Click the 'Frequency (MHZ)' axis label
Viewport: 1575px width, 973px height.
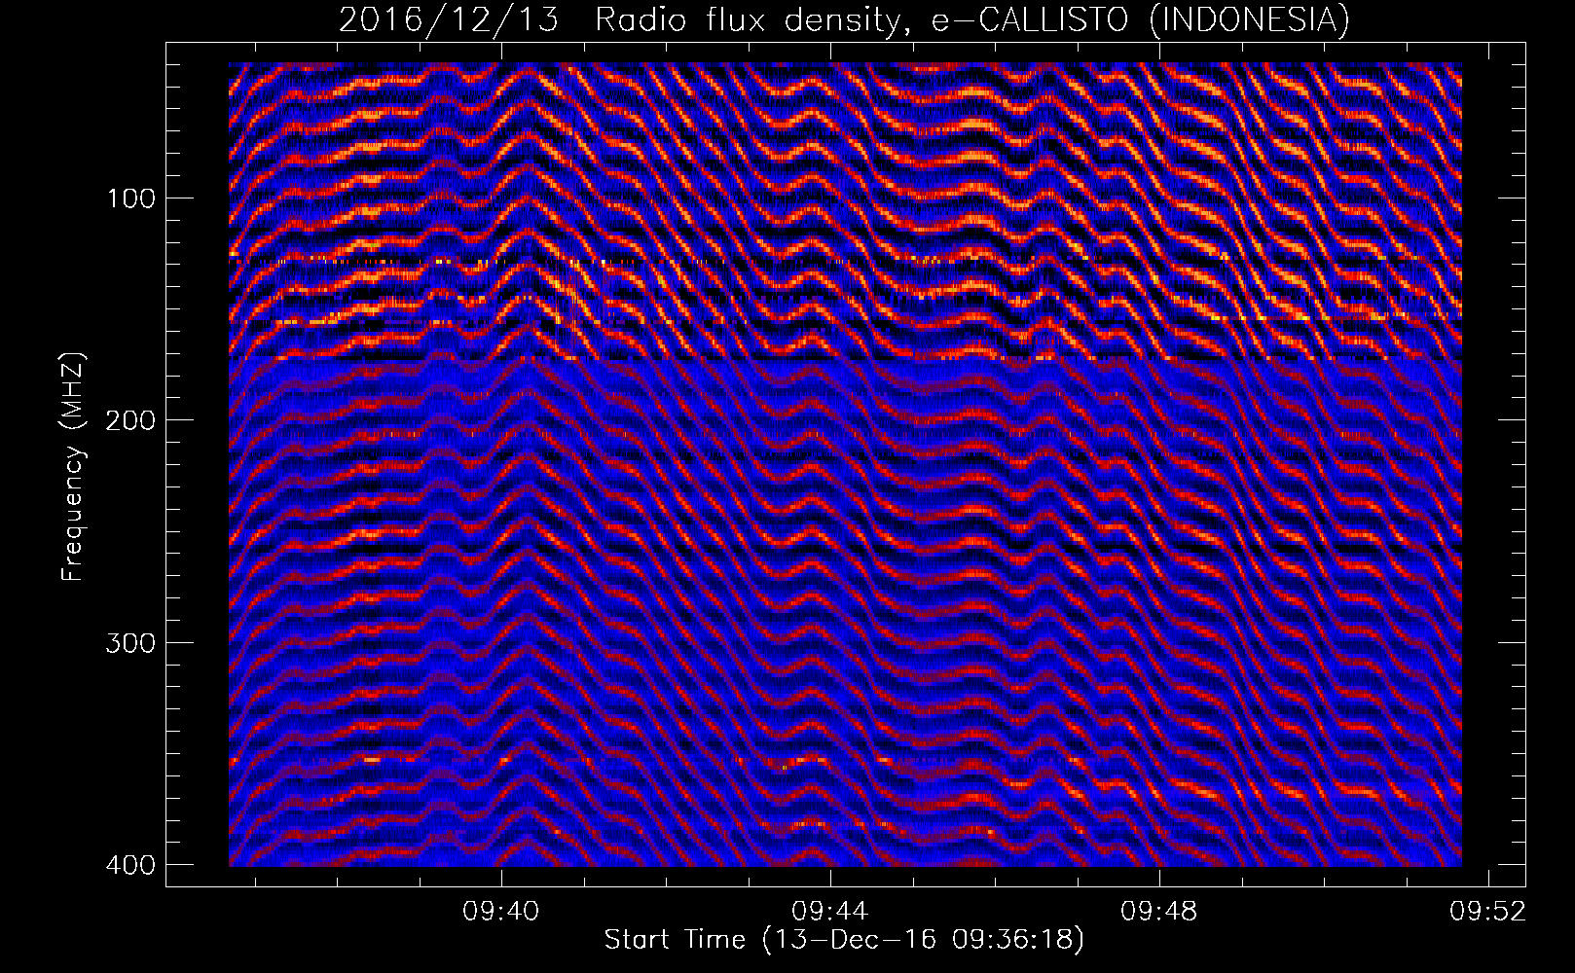(x=72, y=467)
